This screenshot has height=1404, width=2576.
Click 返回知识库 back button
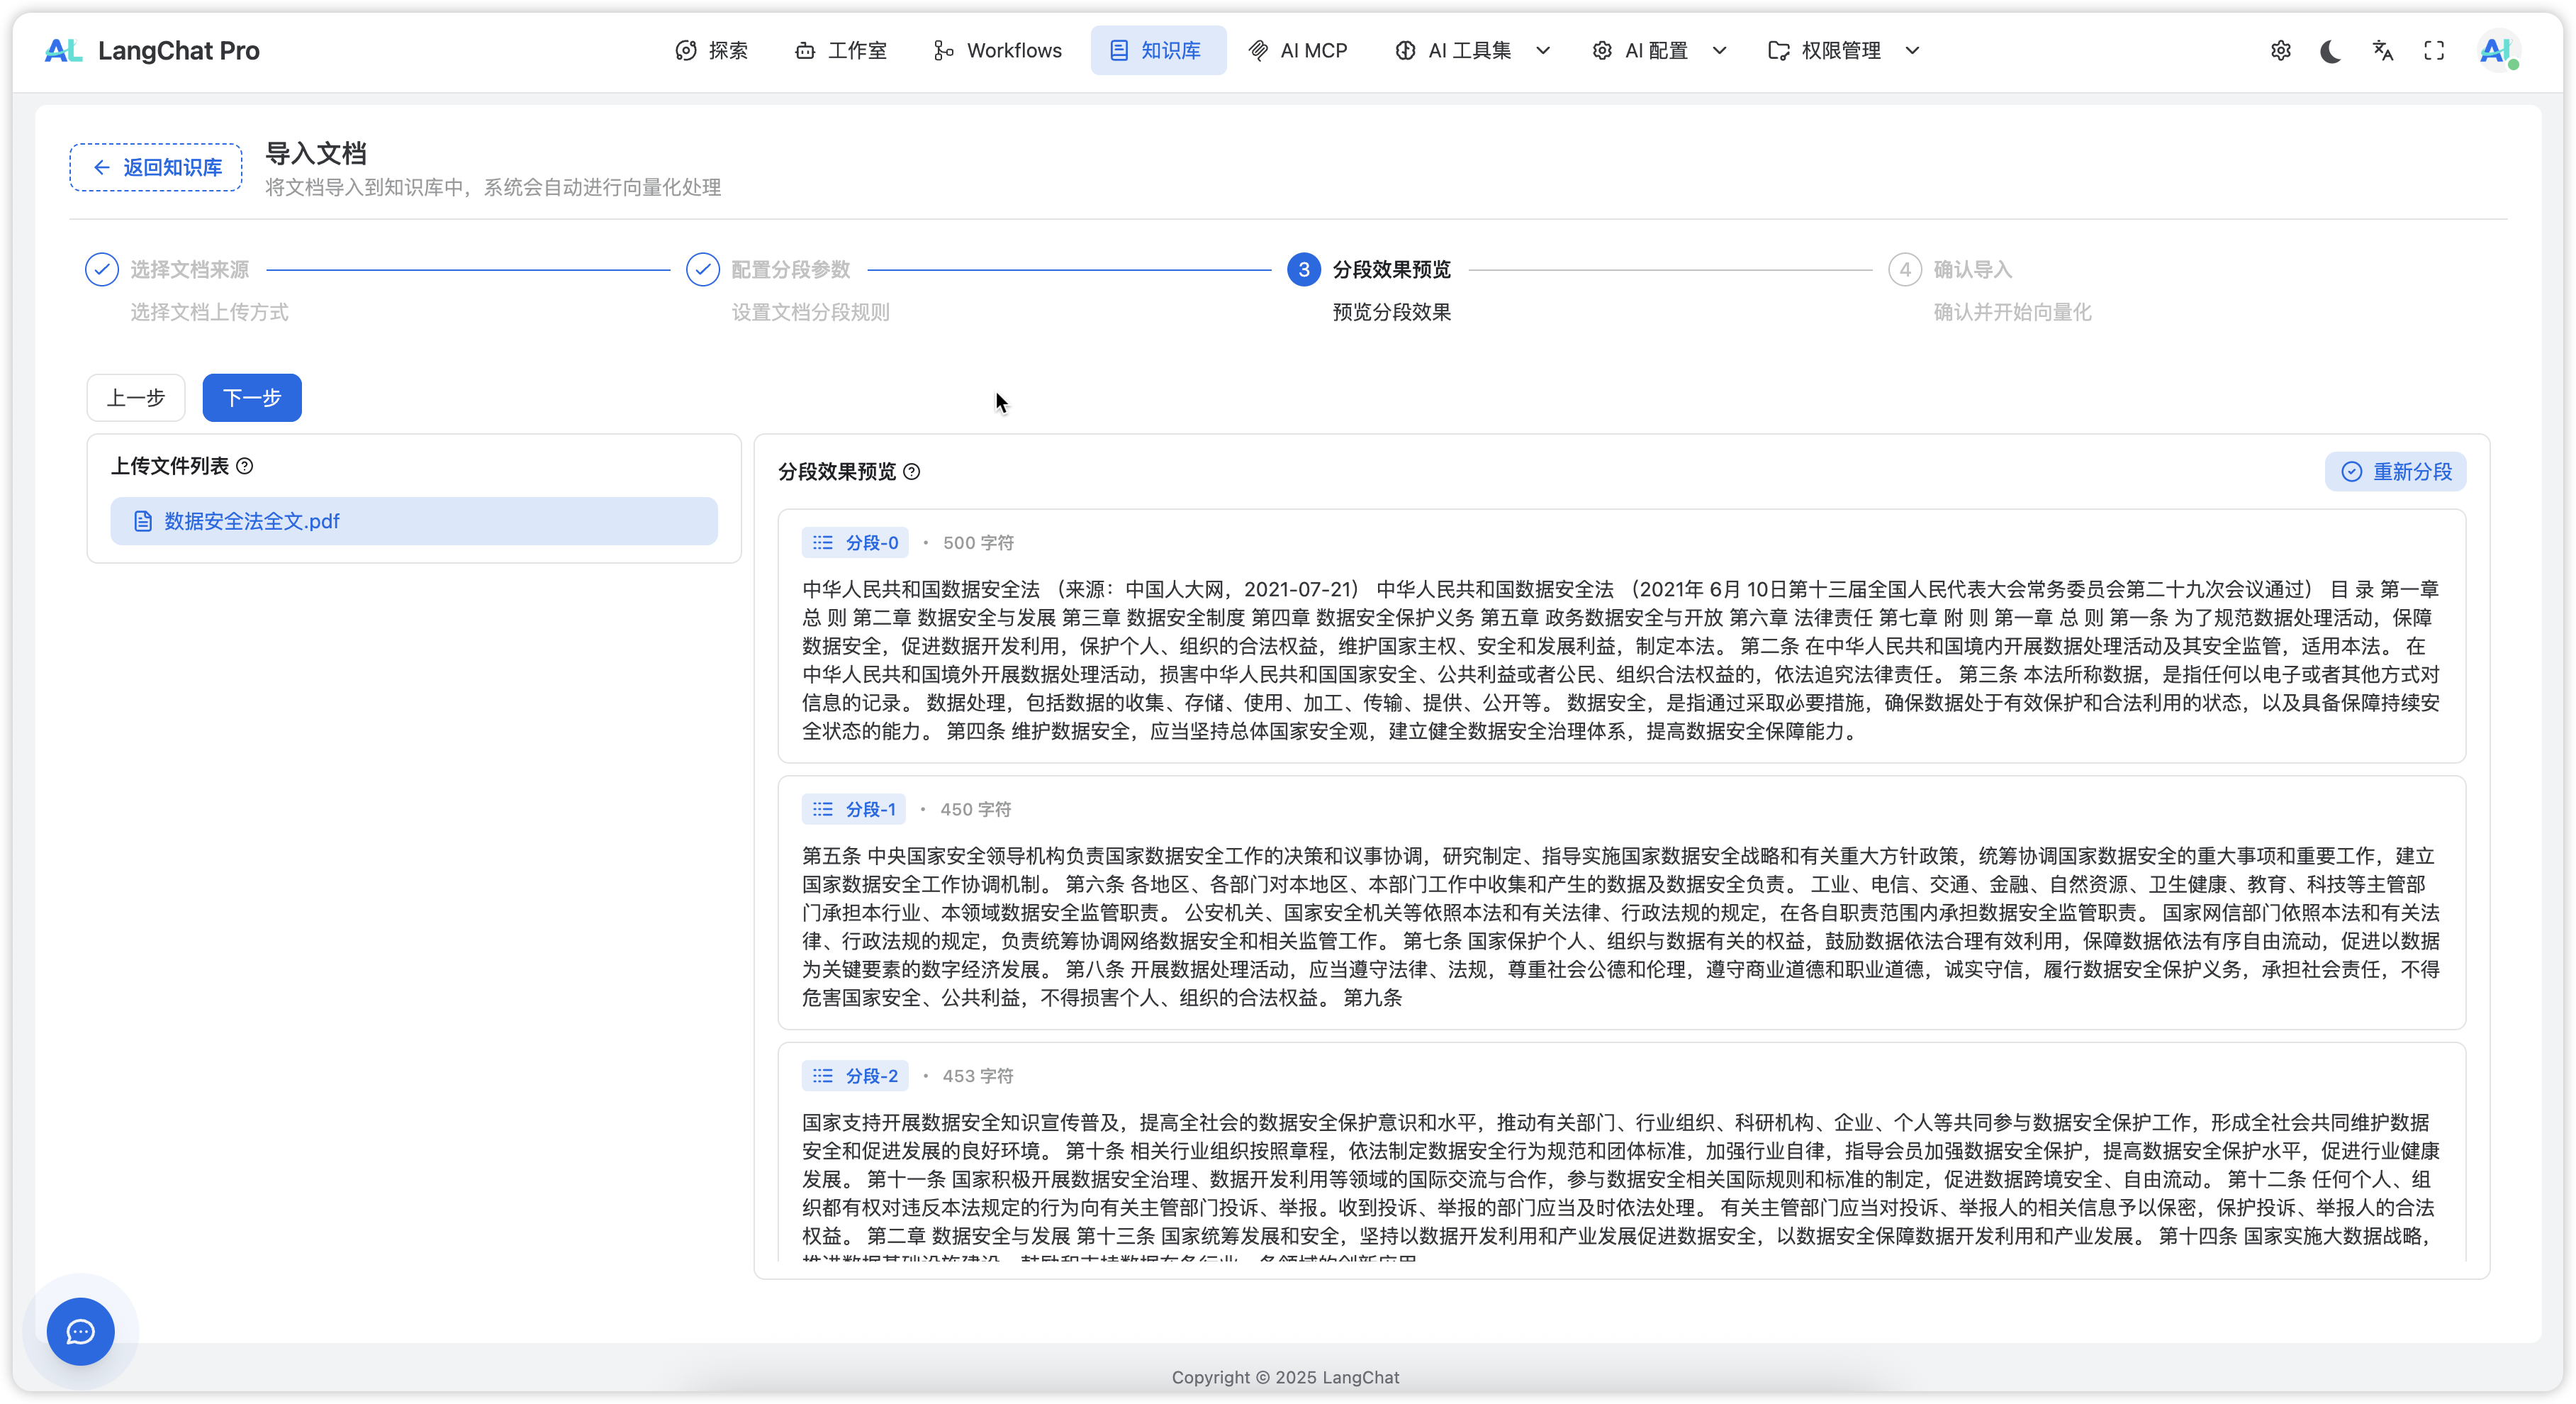pos(156,167)
